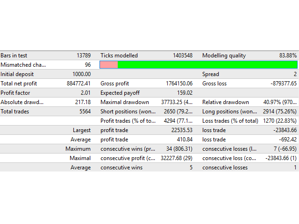299x224 pixels.
Task: Click the value 34 (806.31)
Action: click(x=179, y=149)
